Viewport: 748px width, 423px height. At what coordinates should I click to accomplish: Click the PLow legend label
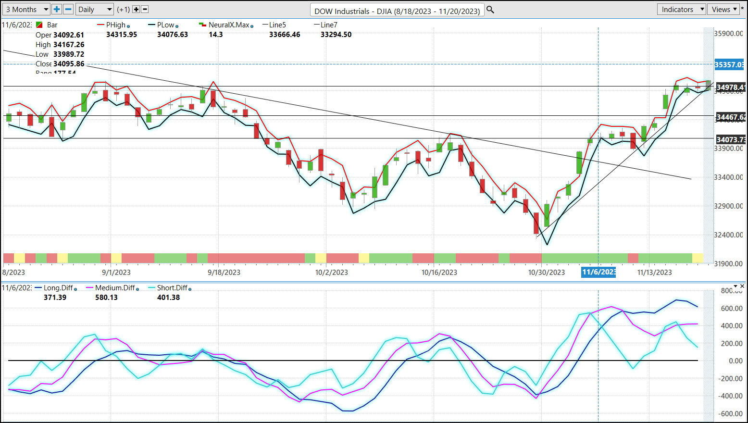(166, 25)
